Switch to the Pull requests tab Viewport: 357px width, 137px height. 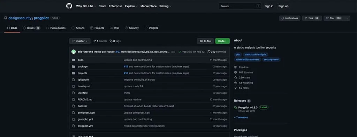click(x=56, y=28)
